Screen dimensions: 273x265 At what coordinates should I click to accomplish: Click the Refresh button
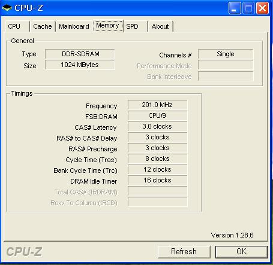(184, 252)
